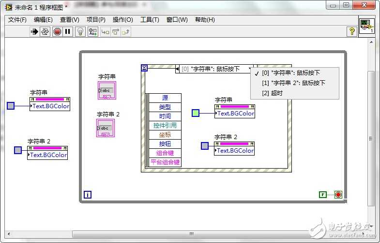Click the green color box constant

click(x=196, y=113)
